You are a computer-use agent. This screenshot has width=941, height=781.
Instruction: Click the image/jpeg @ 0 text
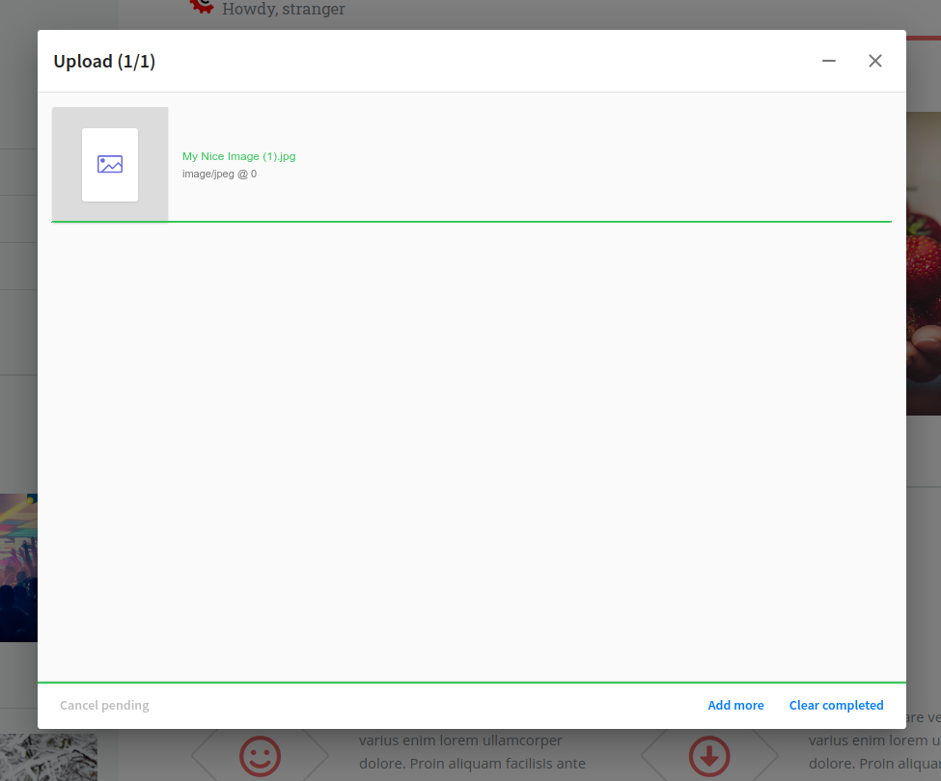click(220, 174)
